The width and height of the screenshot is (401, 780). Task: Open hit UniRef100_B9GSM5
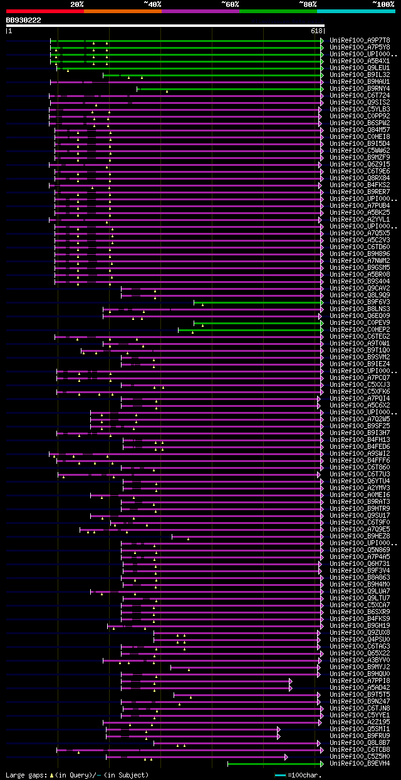tap(360, 268)
